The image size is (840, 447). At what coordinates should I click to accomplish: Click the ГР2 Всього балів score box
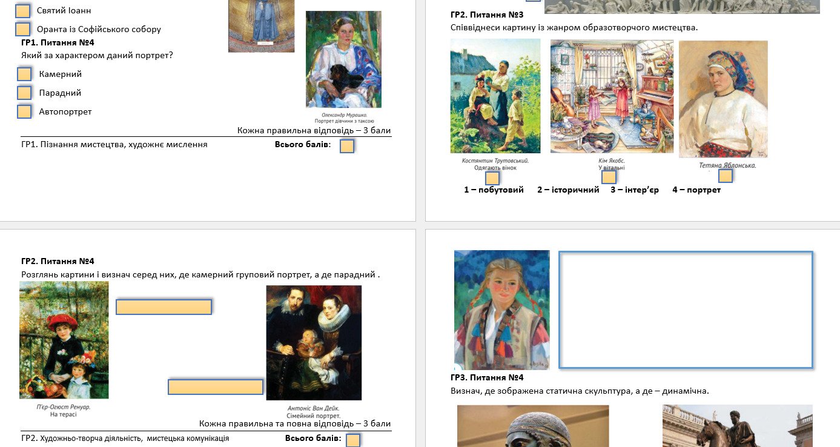[x=353, y=440]
